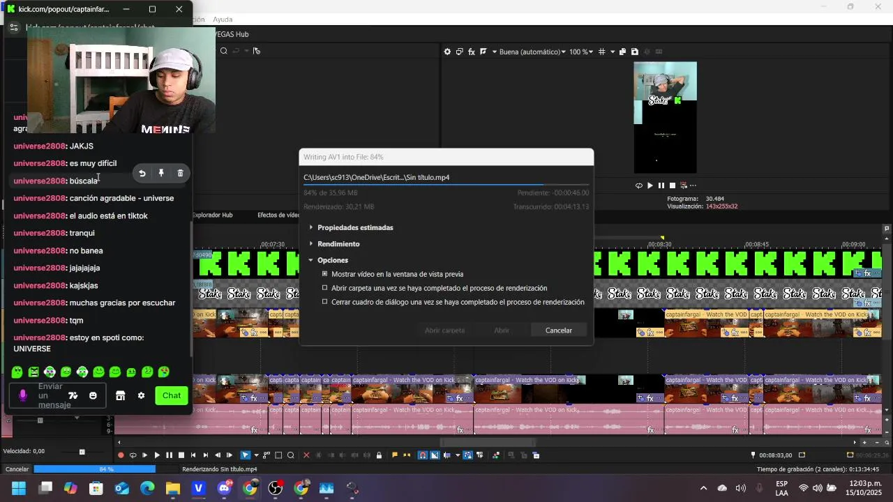This screenshot has width=893, height=502.
Task: Click the search magnifier in VEGAS Hub panel
Action: (224, 51)
